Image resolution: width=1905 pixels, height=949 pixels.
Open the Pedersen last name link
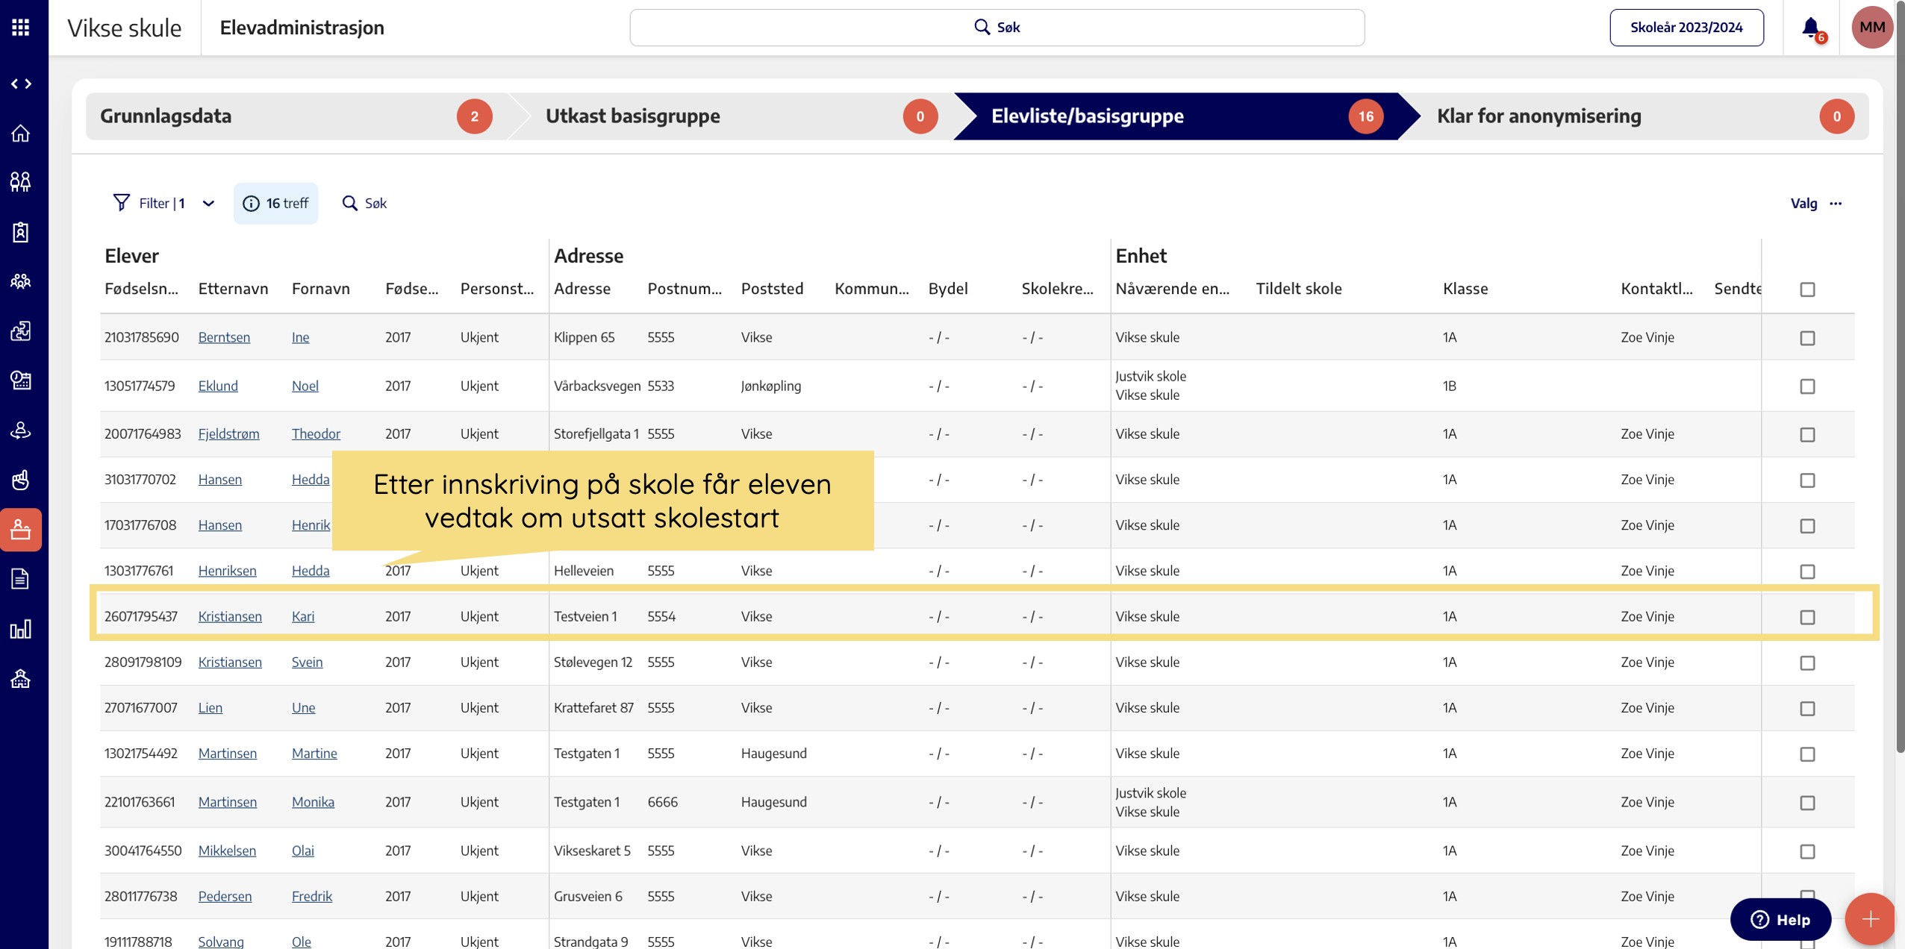pos(225,896)
